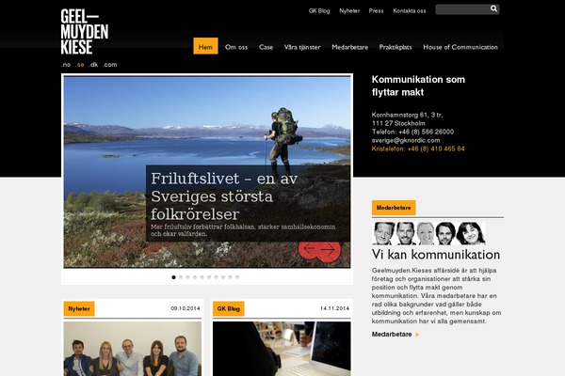Switch to the .no country site

[66, 65]
